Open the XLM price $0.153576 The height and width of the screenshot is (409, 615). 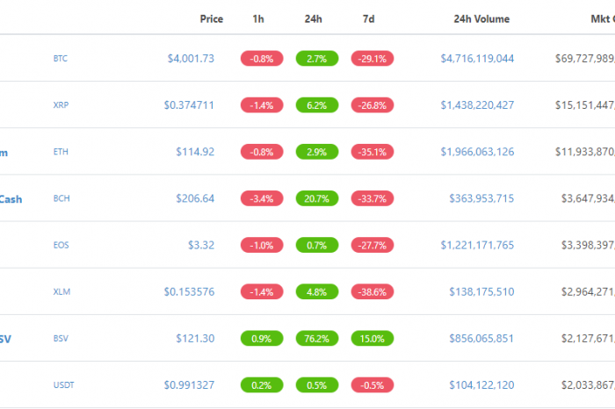pos(189,291)
